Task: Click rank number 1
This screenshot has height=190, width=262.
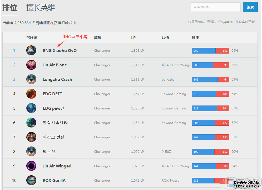Action: pos(14,51)
